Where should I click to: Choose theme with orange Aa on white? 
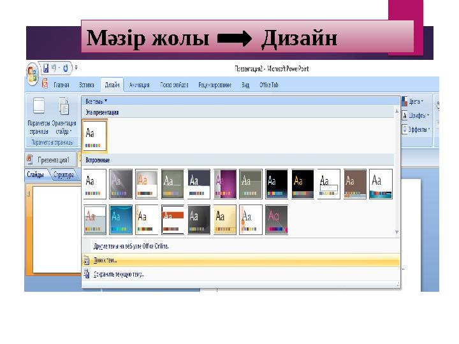(147, 184)
